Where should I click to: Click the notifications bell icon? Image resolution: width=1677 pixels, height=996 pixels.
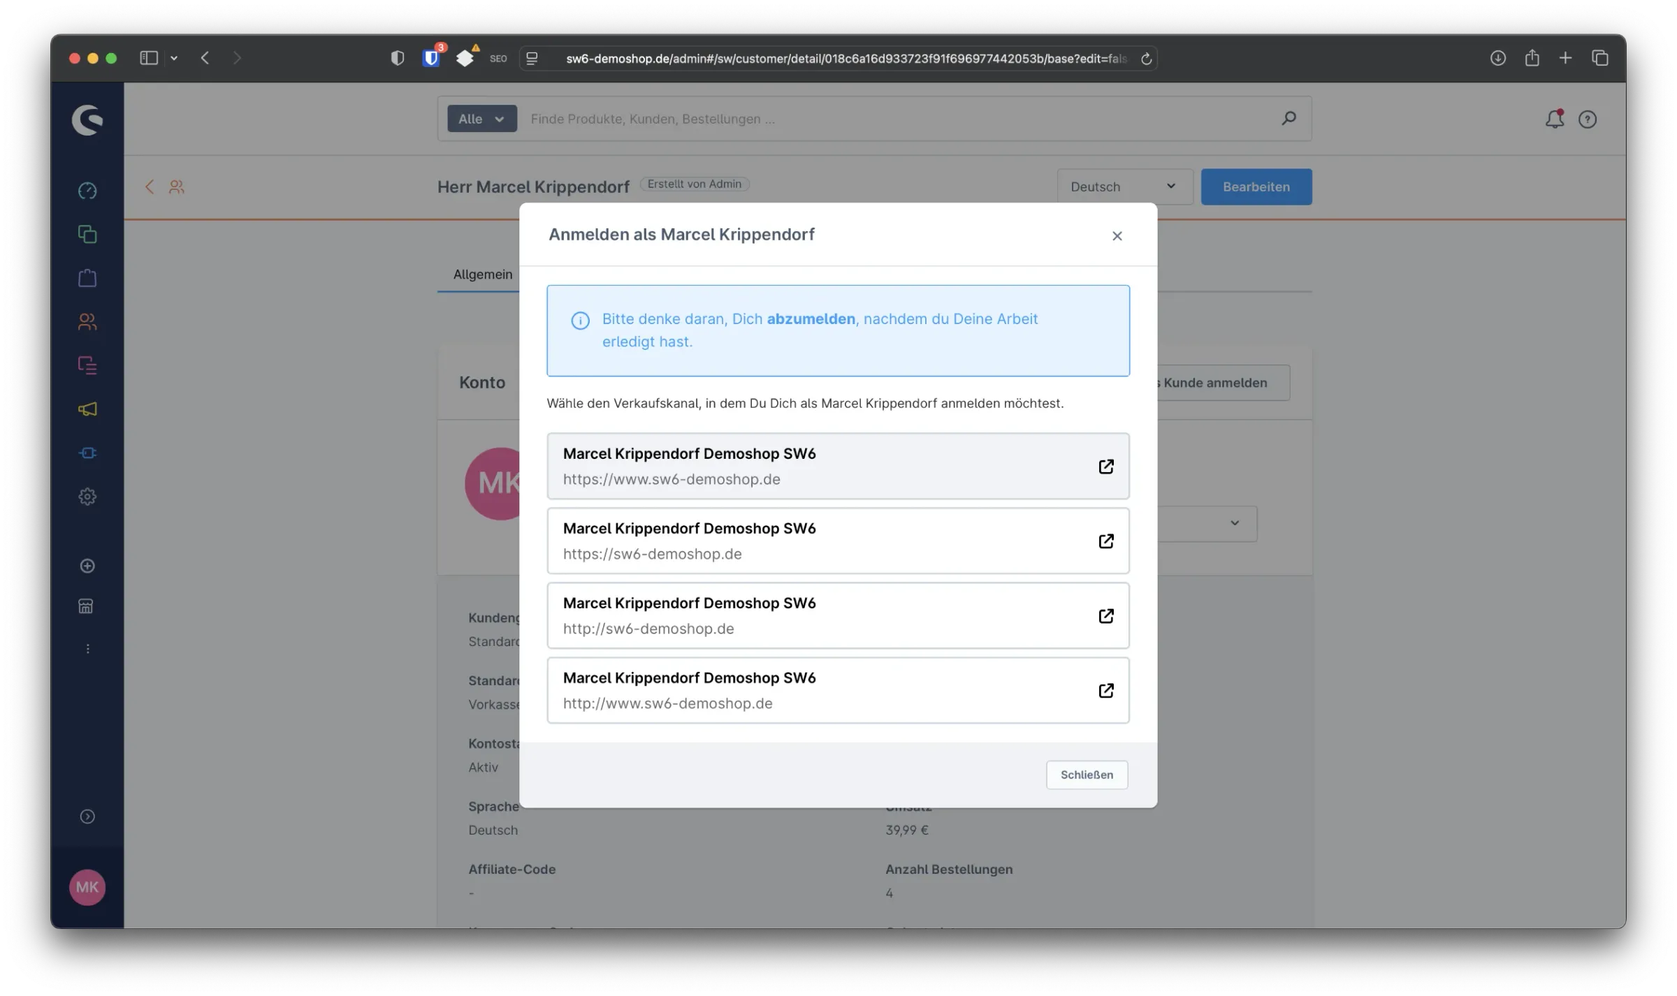coord(1554,119)
